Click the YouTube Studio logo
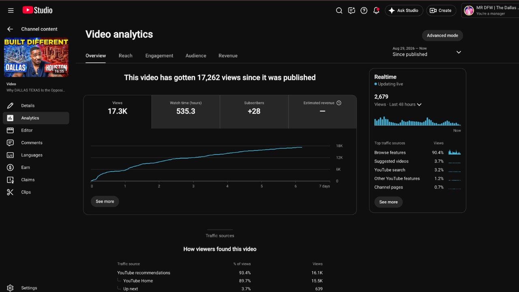Screen dimensions: 519x292 coord(37,11)
